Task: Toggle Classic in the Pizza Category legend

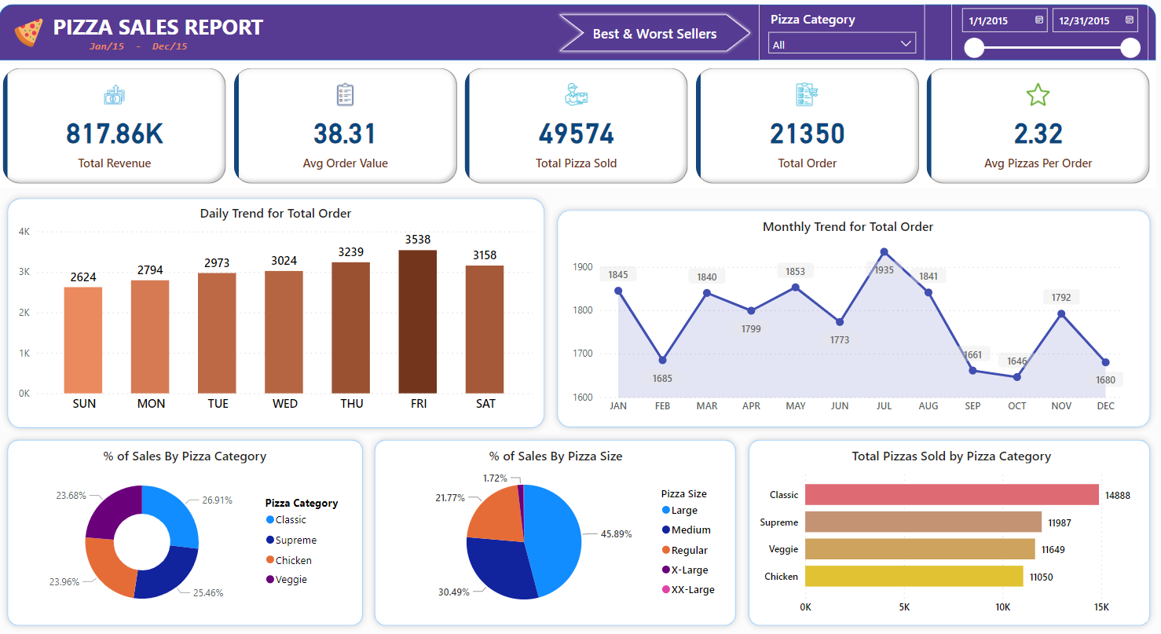Action: [x=290, y=520]
